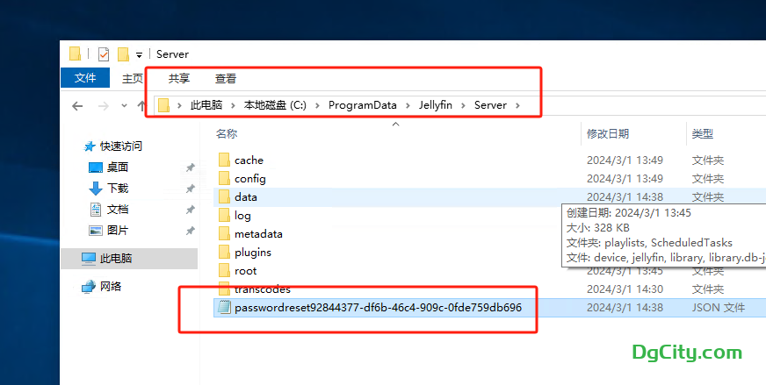766x385 pixels.
Task: Click the pin icon beside 桌面
Action: click(x=190, y=168)
